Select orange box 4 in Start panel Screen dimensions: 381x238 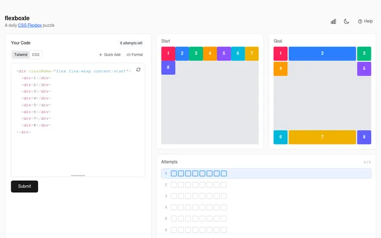(x=210, y=54)
